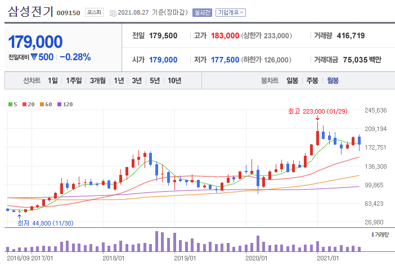
Task: Click the 거래량 volume legend label
Action: coord(381,235)
